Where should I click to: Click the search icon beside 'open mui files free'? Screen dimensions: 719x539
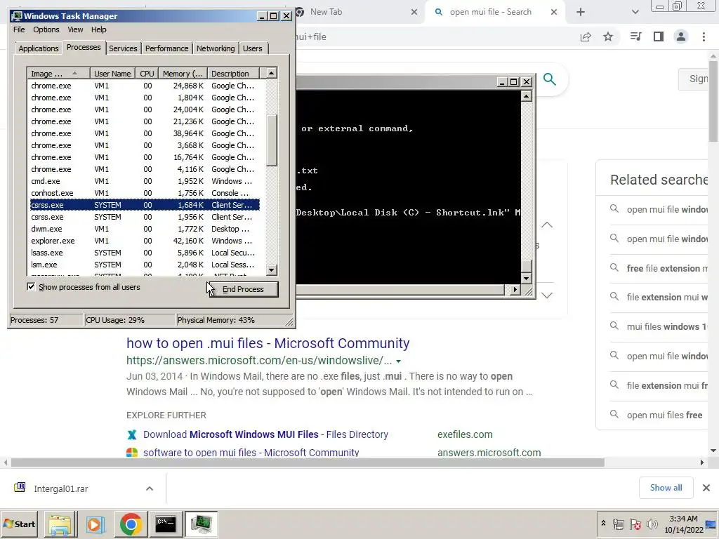(614, 414)
